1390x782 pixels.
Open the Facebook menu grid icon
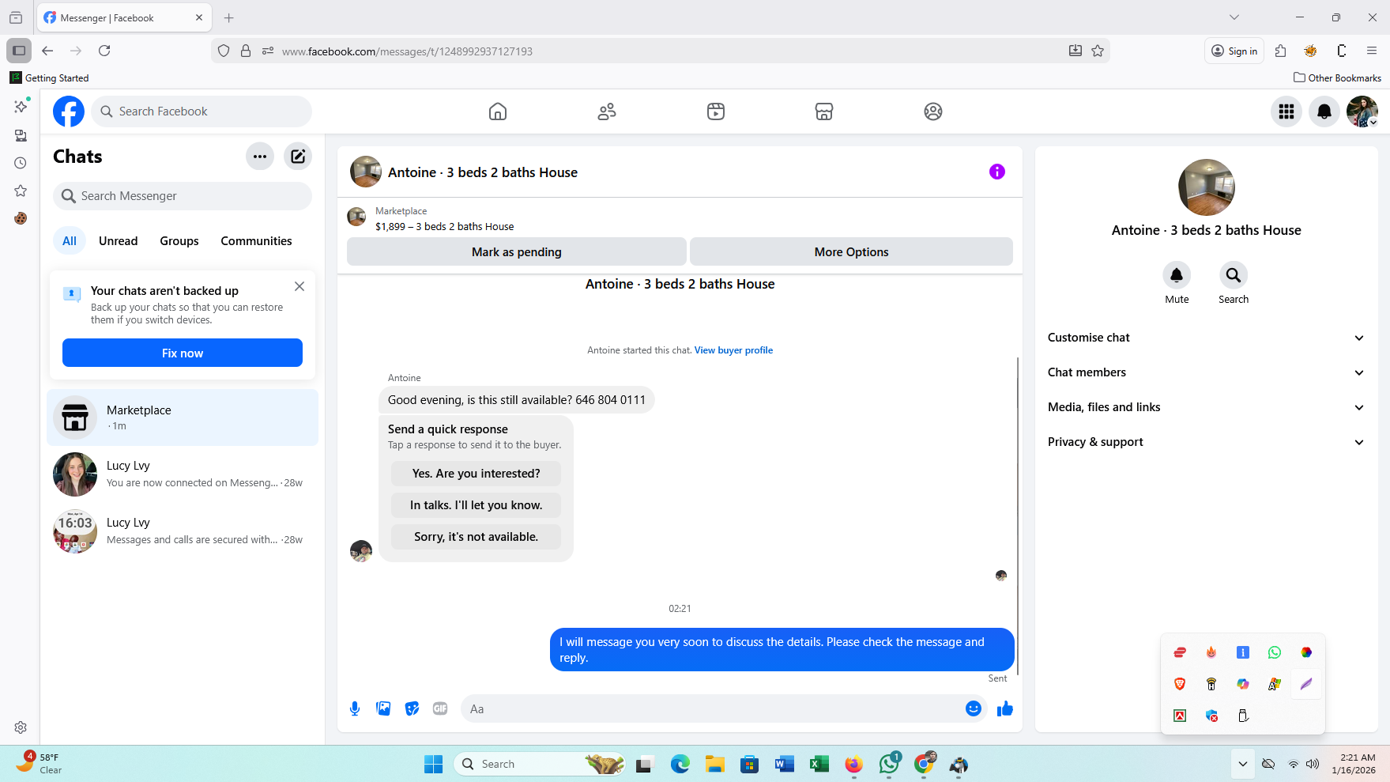1286,111
